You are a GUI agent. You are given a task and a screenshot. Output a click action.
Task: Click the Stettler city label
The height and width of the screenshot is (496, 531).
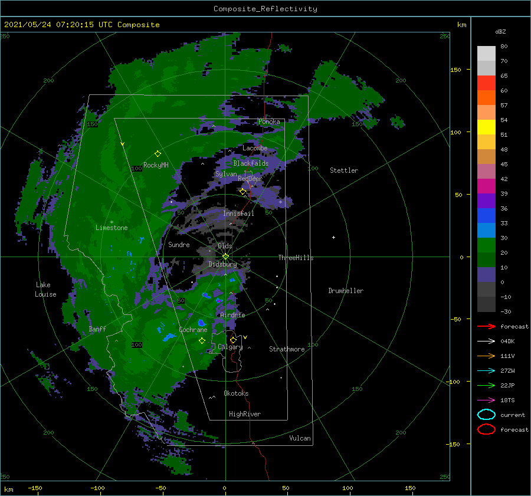click(x=344, y=170)
